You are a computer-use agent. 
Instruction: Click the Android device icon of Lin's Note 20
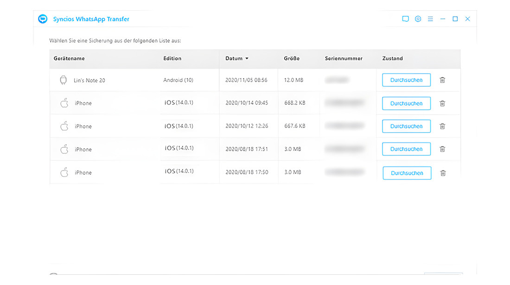(63, 80)
